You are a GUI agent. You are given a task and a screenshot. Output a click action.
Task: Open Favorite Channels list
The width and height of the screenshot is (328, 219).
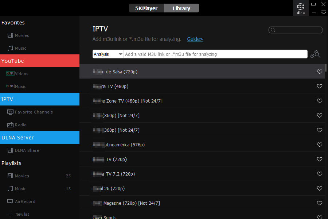click(40, 112)
